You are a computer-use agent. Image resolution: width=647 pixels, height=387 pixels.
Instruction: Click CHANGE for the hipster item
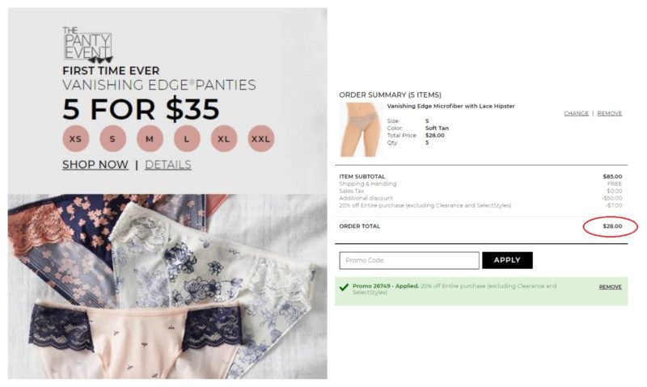click(x=576, y=113)
